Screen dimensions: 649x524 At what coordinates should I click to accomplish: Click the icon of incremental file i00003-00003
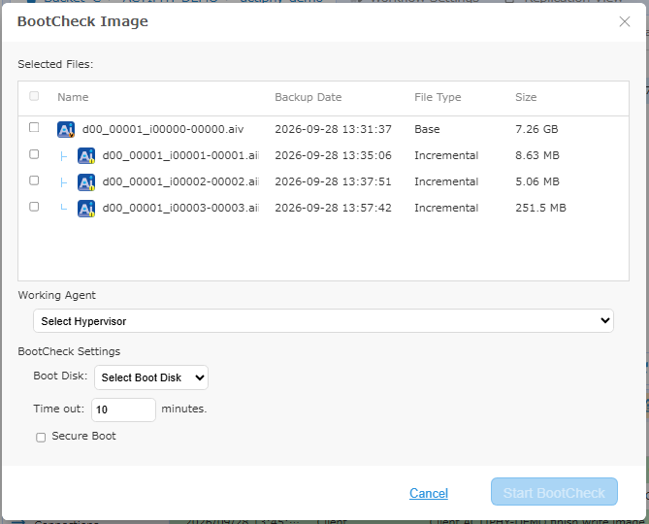86,209
